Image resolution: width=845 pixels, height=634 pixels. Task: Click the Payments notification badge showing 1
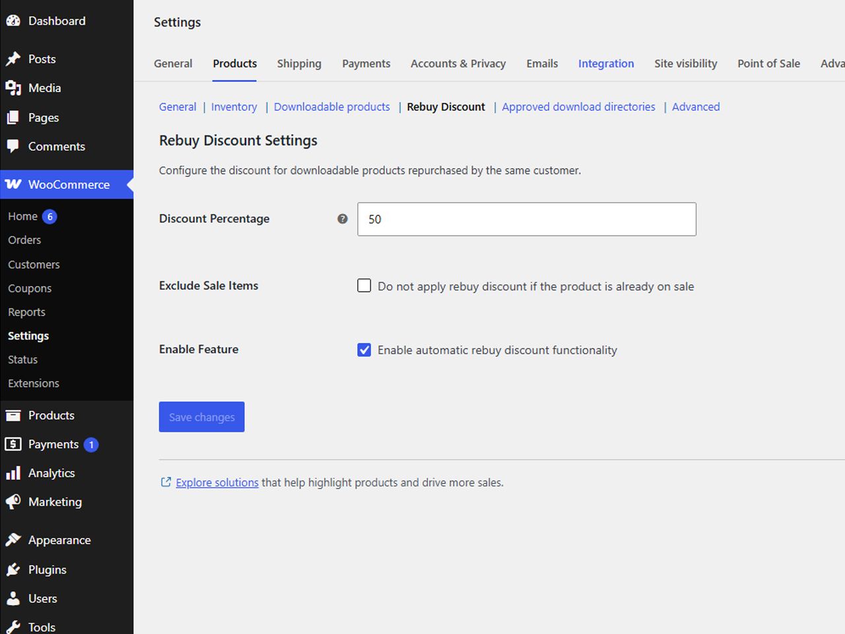tap(91, 445)
